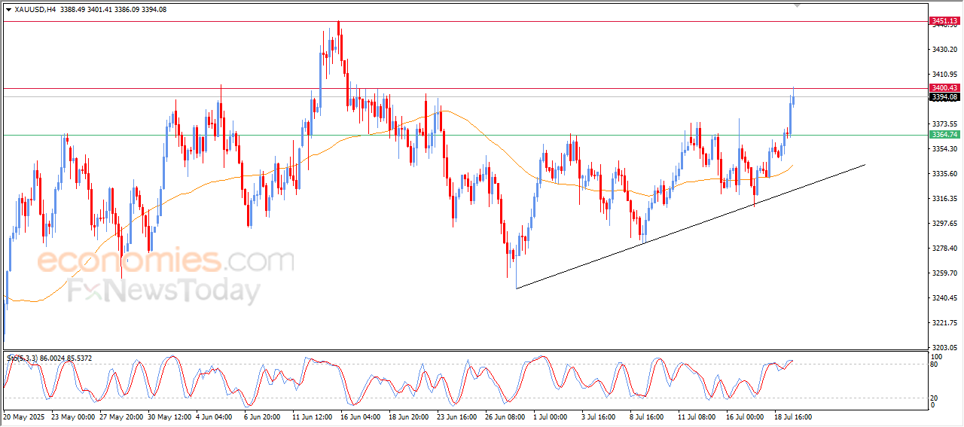
Task: Click the chart shift marker triangle at top
Action: pos(798,5)
